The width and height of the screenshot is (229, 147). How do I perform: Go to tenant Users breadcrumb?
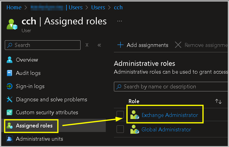point(75,7)
